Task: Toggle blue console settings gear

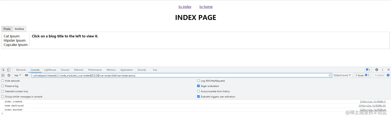Action: (388, 75)
